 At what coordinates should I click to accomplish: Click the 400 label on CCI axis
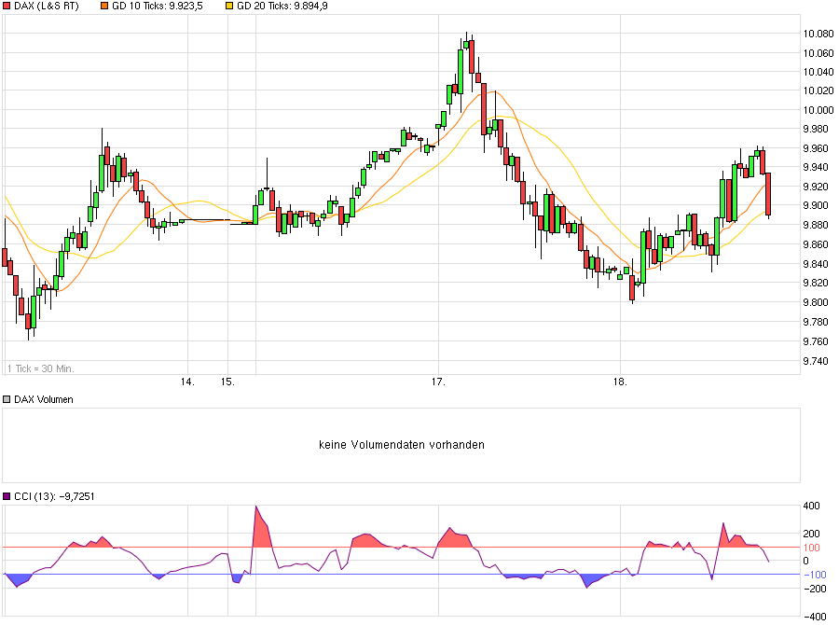(812, 506)
